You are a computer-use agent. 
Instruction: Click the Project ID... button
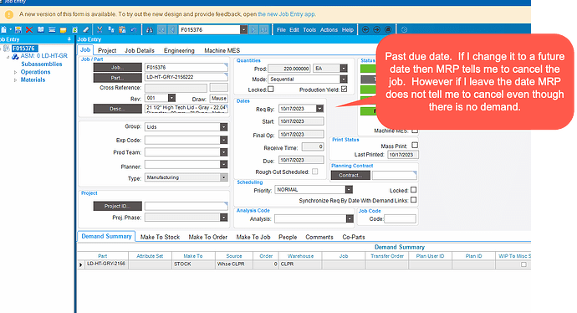coord(117,206)
